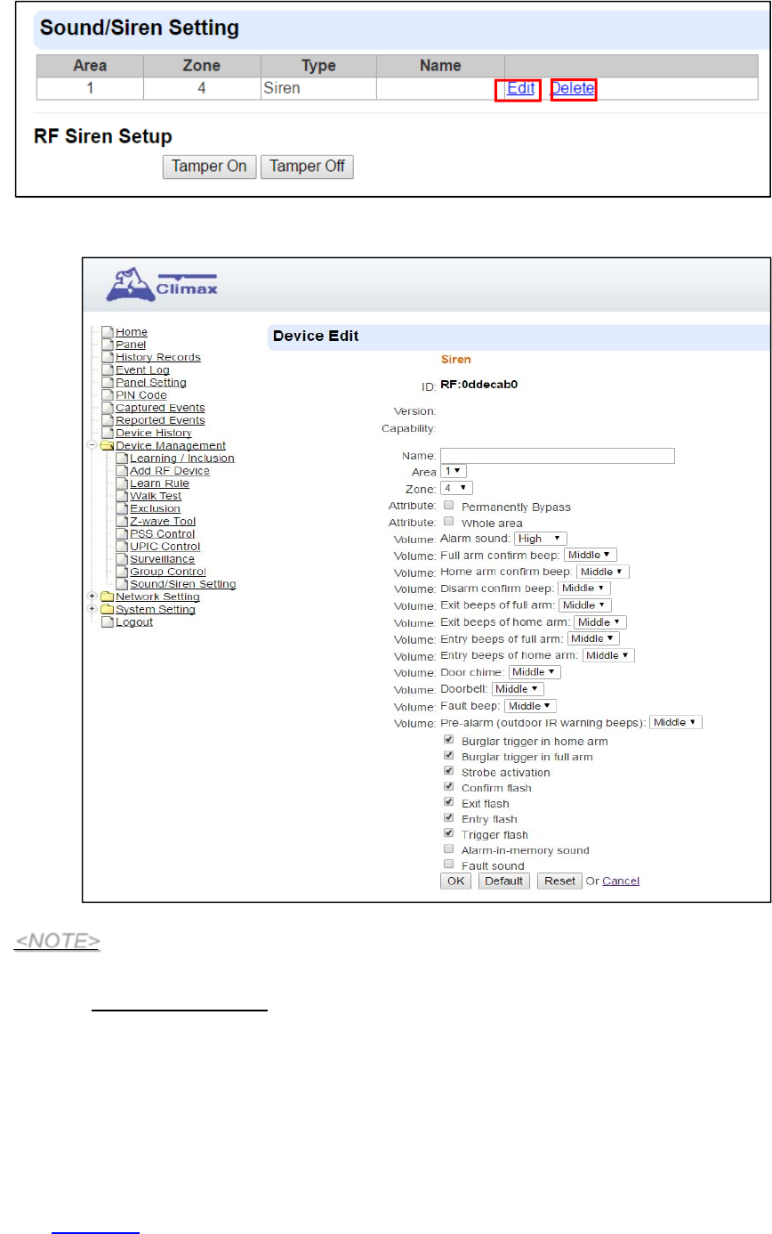Uncheck Confirm flash checkbox
This screenshot has height=1234, width=772.
point(449,786)
